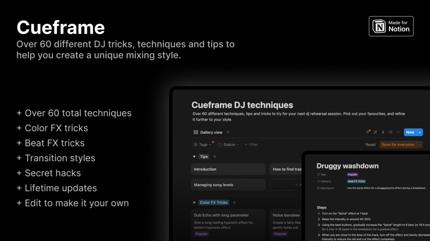Click the Druggy washdown page title
Screen dimensions: 430x241
coord(347,166)
